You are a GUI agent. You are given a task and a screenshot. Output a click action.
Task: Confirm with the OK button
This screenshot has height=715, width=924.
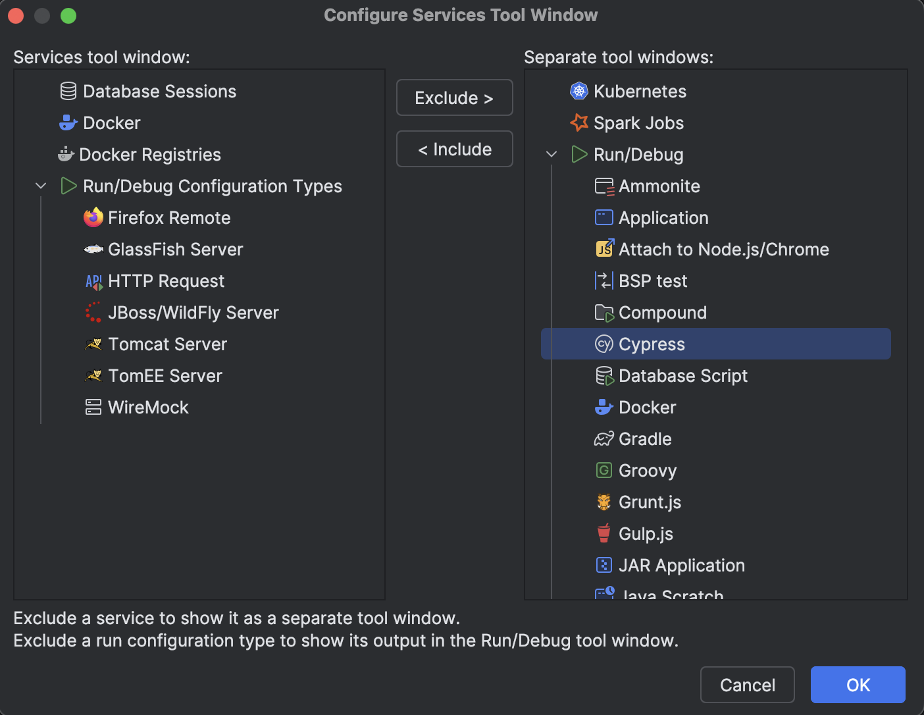pyautogui.click(x=858, y=685)
